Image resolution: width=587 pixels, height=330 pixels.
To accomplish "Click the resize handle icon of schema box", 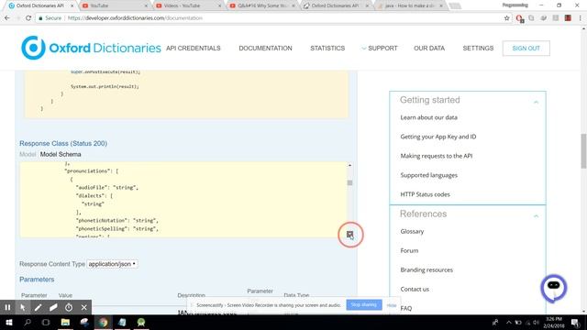I will pyautogui.click(x=350, y=235).
